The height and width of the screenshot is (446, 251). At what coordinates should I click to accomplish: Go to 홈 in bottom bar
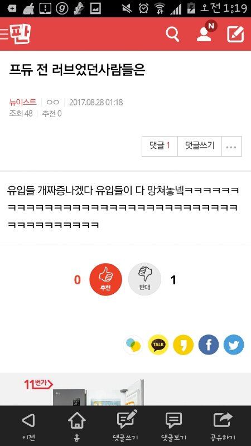77,426
